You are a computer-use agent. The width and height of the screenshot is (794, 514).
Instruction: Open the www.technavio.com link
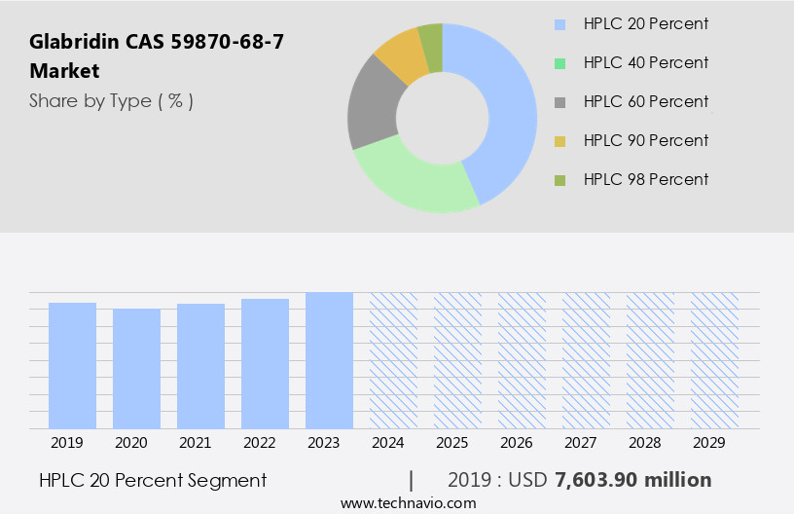(x=409, y=503)
